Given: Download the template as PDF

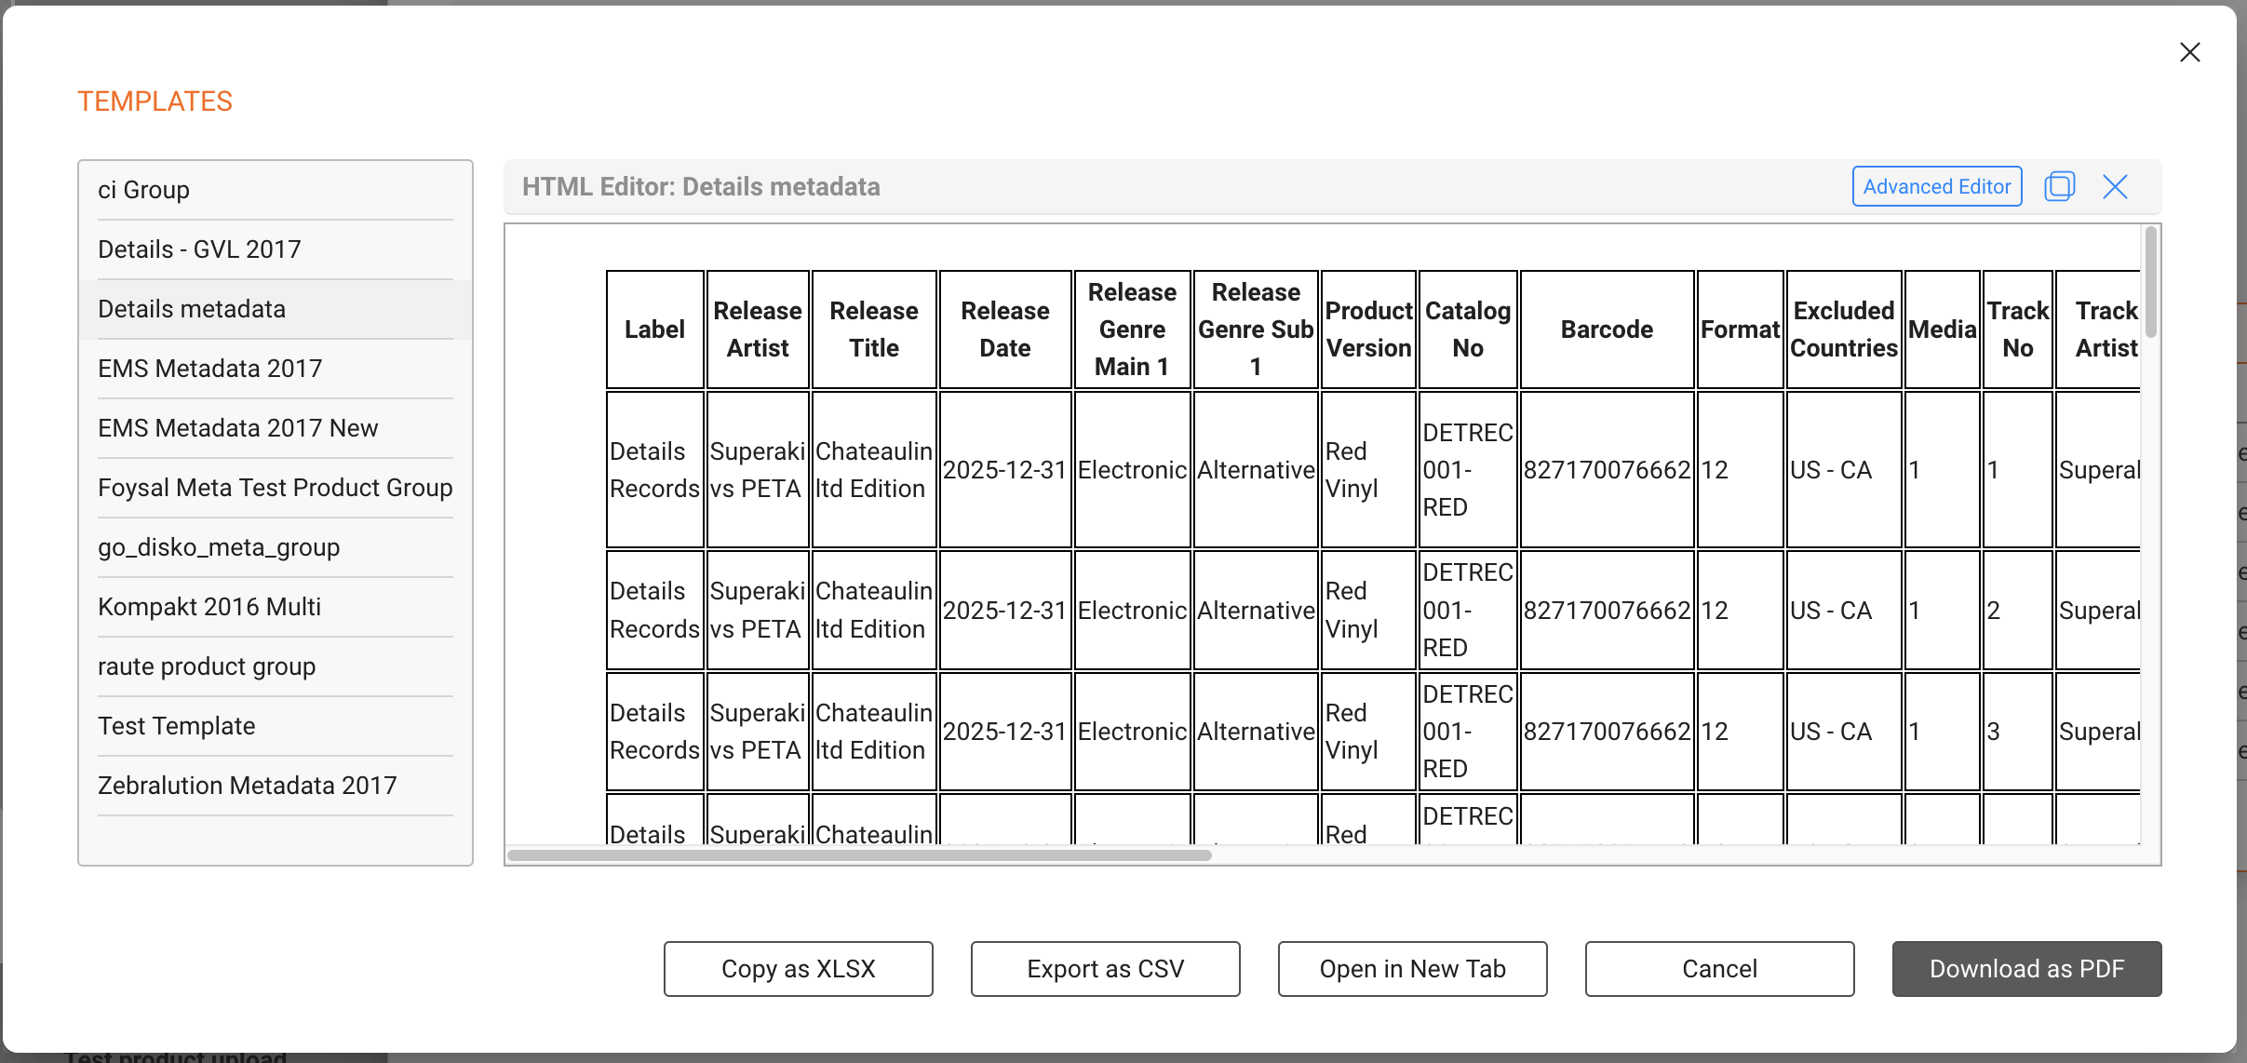Looking at the screenshot, I should click(x=2026, y=969).
